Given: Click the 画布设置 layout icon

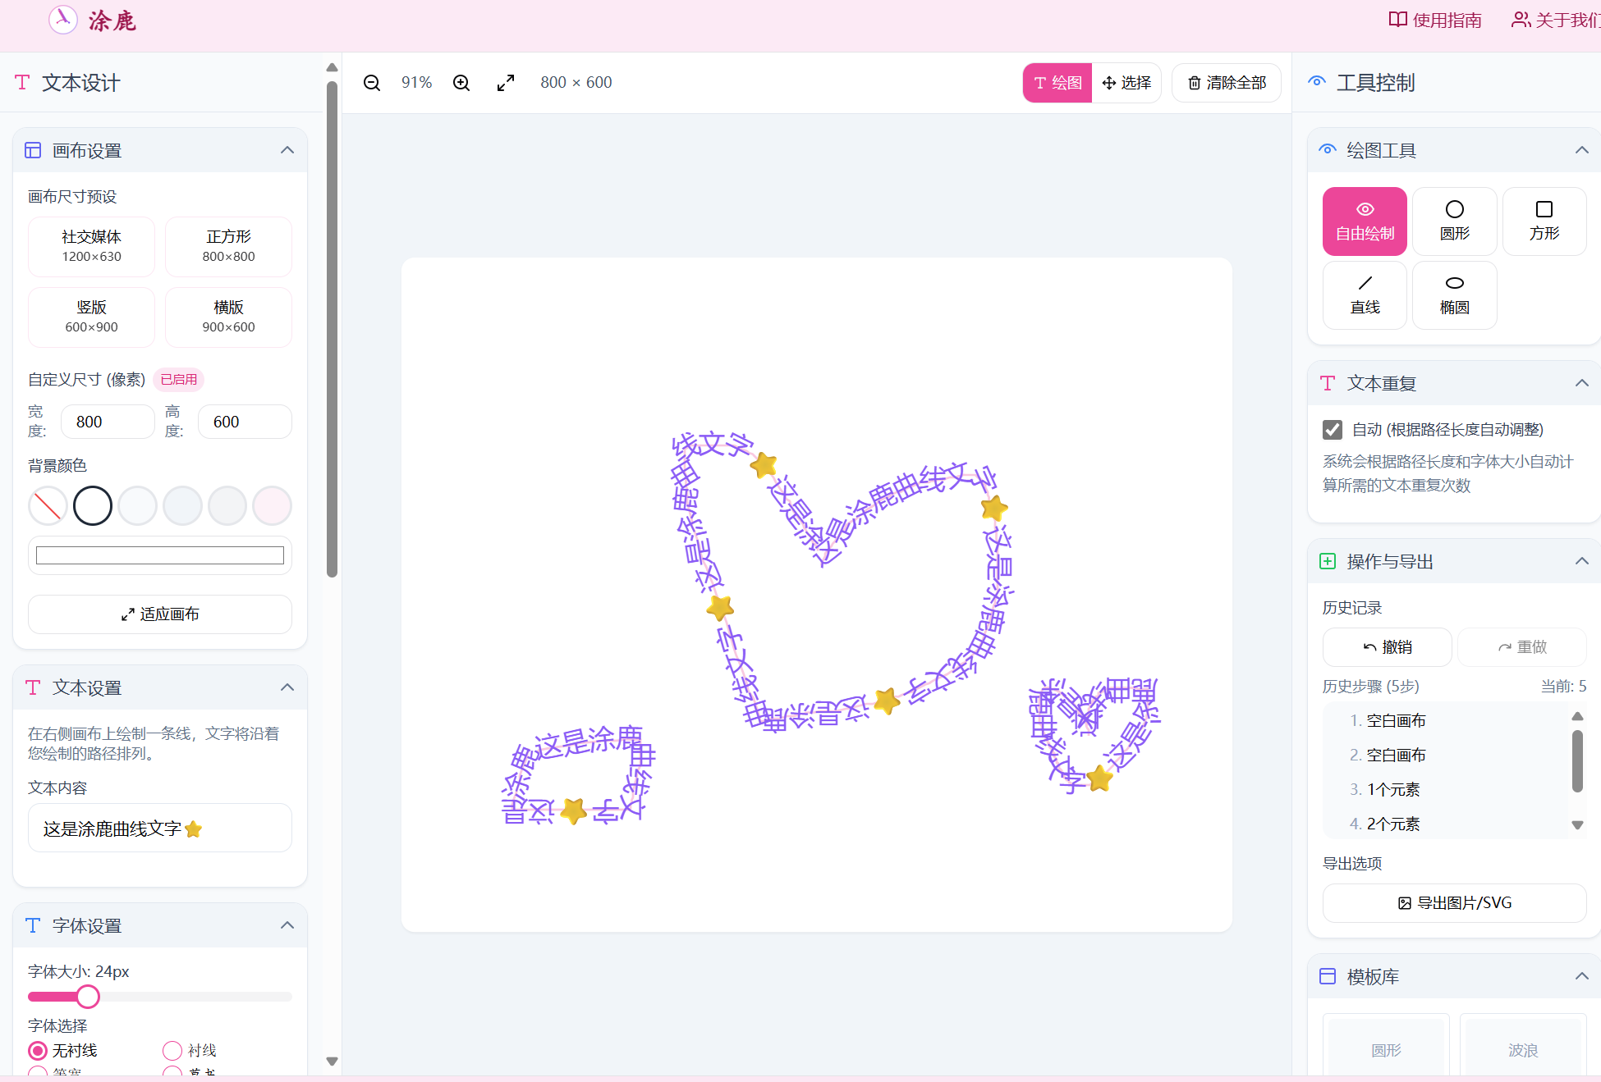Looking at the screenshot, I should coord(33,150).
